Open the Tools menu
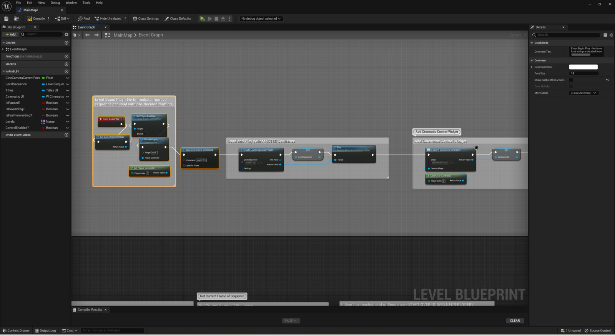615x336 pixels. click(86, 3)
